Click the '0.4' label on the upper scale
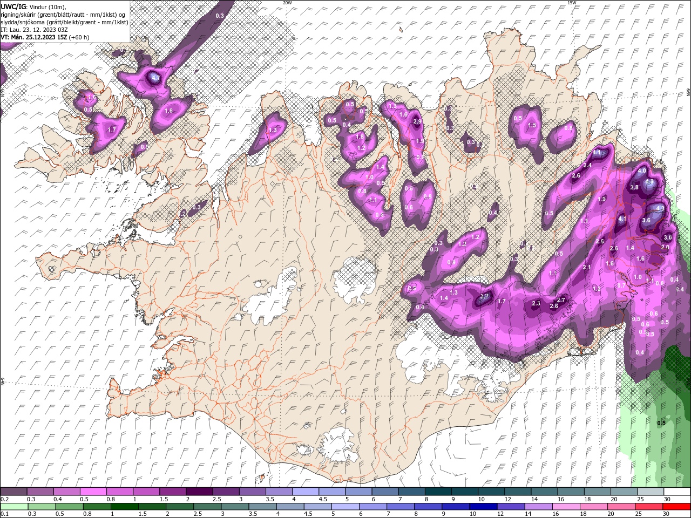This screenshot has height=518, width=691. (57, 499)
